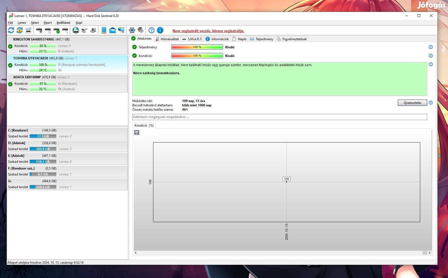Click the disk with green checkmark icon
This screenshot has width=448, height=278.
point(56,30)
